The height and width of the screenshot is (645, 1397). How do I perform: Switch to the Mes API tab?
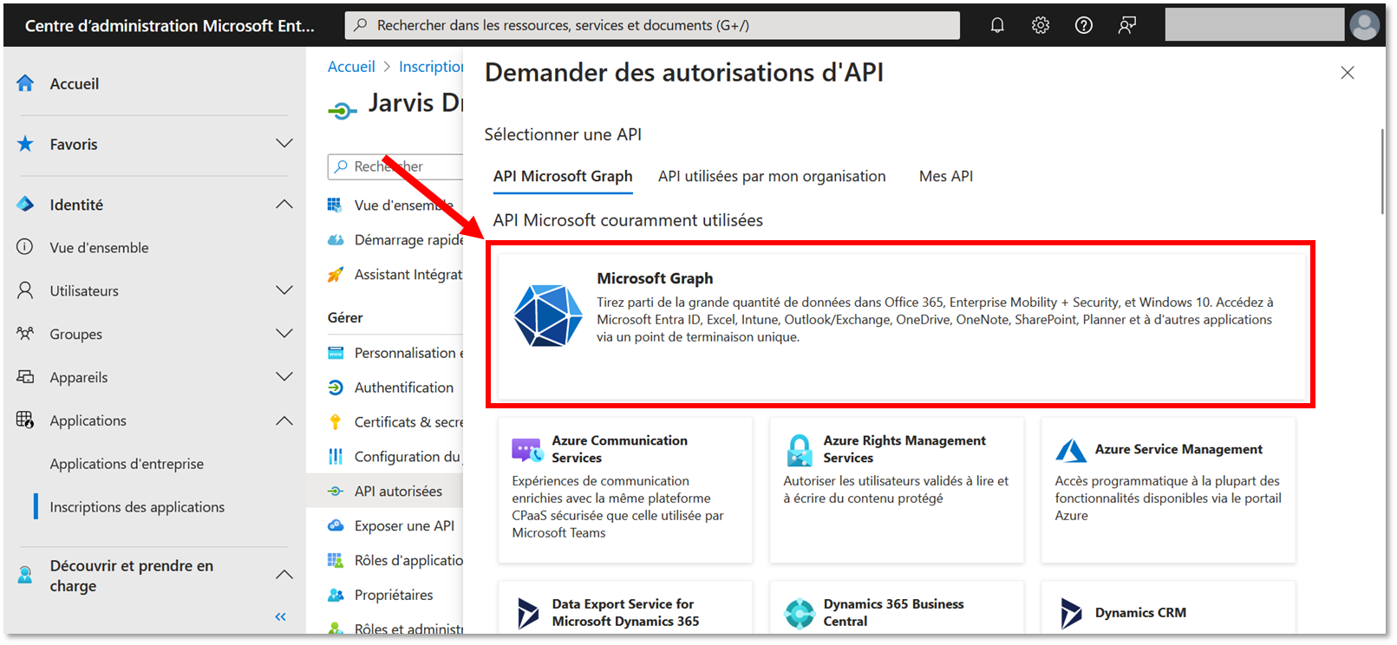(946, 176)
